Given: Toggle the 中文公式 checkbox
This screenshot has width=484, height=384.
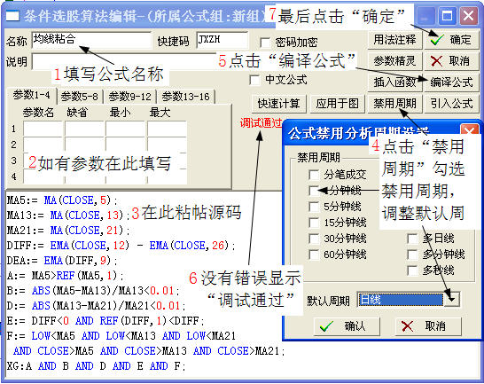Looking at the screenshot, I should click(254, 80).
